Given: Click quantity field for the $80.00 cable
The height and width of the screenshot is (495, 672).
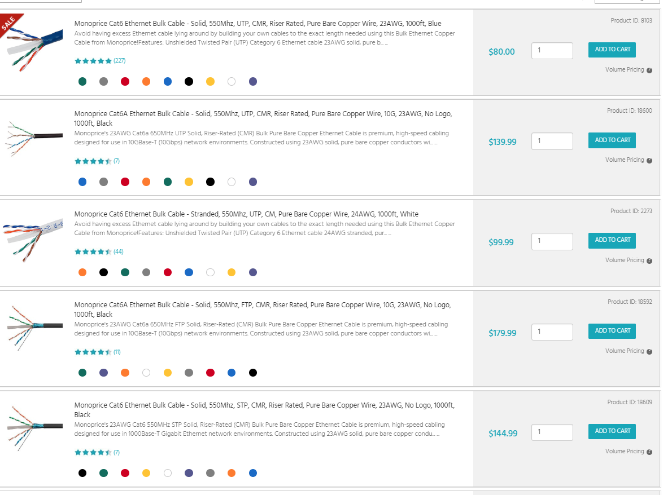Looking at the screenshot, I should point(552,51).
